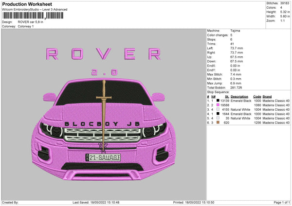The image size is (292, 206).
Task: Click the Page 1 of 1 footer text
Action: point(280,202)
